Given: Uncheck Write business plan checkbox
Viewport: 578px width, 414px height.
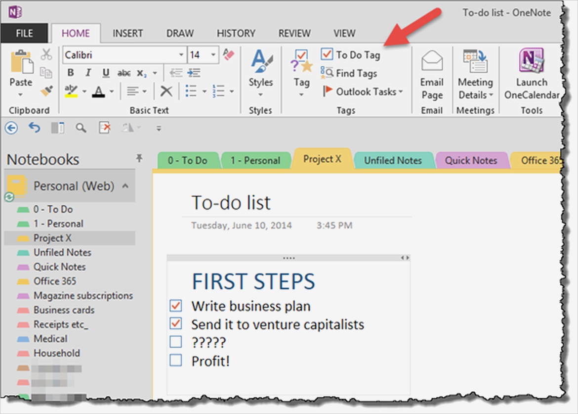Looking at the screenshot, I should (176, 306).
